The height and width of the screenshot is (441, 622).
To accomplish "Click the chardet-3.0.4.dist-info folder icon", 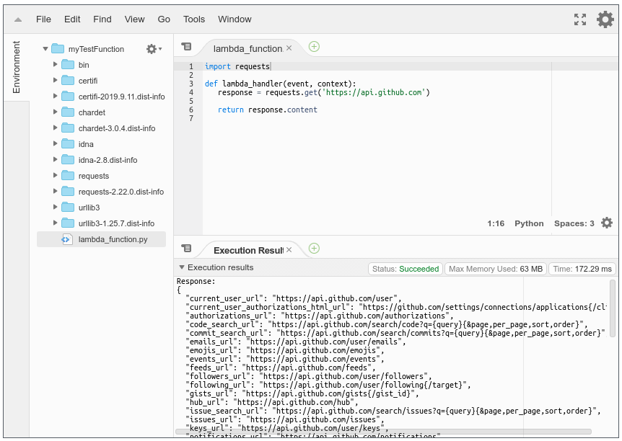I will click(x=68, y=128).
